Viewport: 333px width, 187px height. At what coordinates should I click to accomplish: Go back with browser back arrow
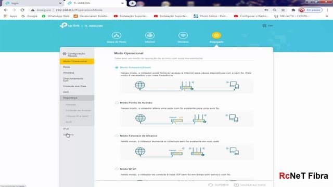click(x=6, y=10)
